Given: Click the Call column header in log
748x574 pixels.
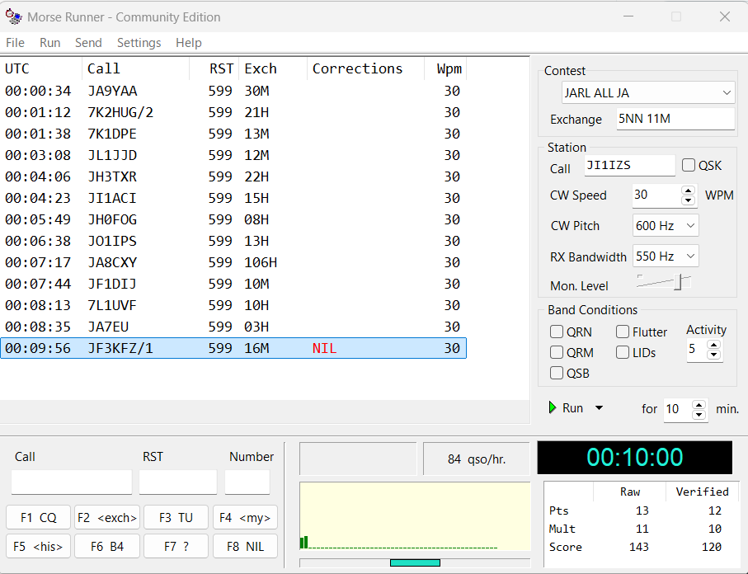Looking at the screenshot, I should pos(136,68).
